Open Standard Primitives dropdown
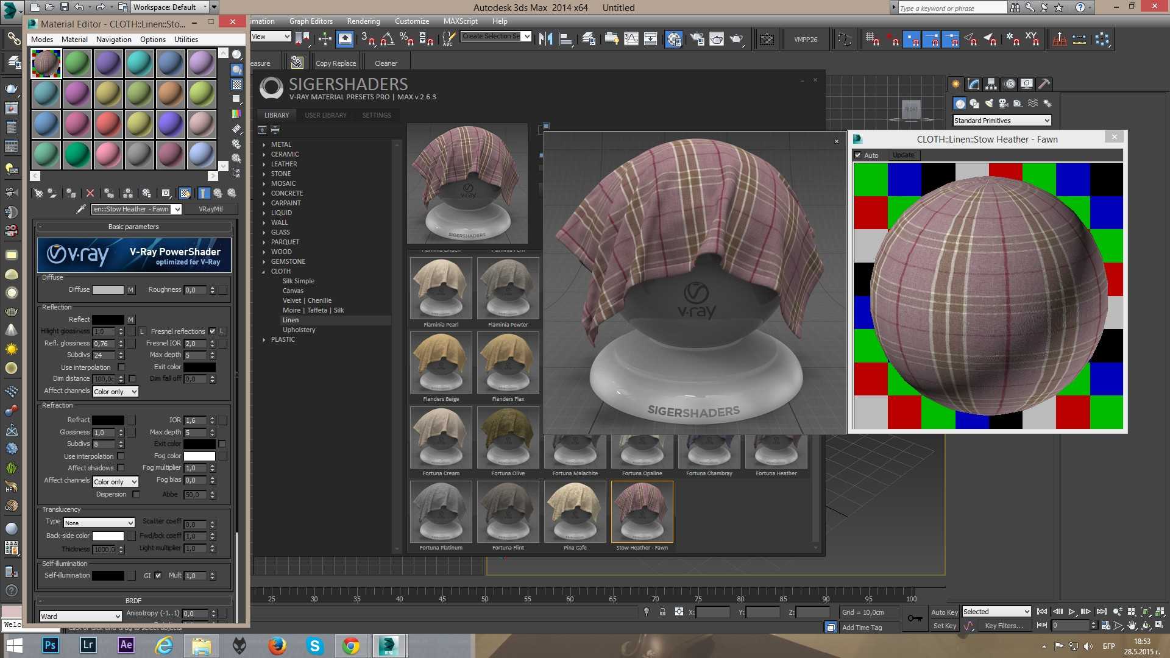Viewport: 1170px width, 658px height. tap(1002, 121)
